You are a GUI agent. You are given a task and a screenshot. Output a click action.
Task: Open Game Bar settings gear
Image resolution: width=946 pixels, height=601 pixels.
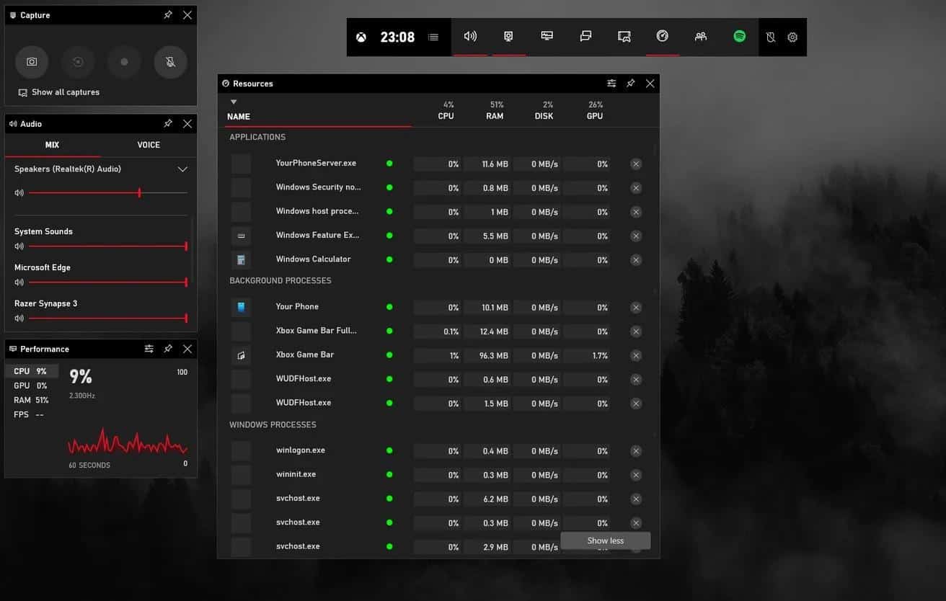(x=792, y=37)
